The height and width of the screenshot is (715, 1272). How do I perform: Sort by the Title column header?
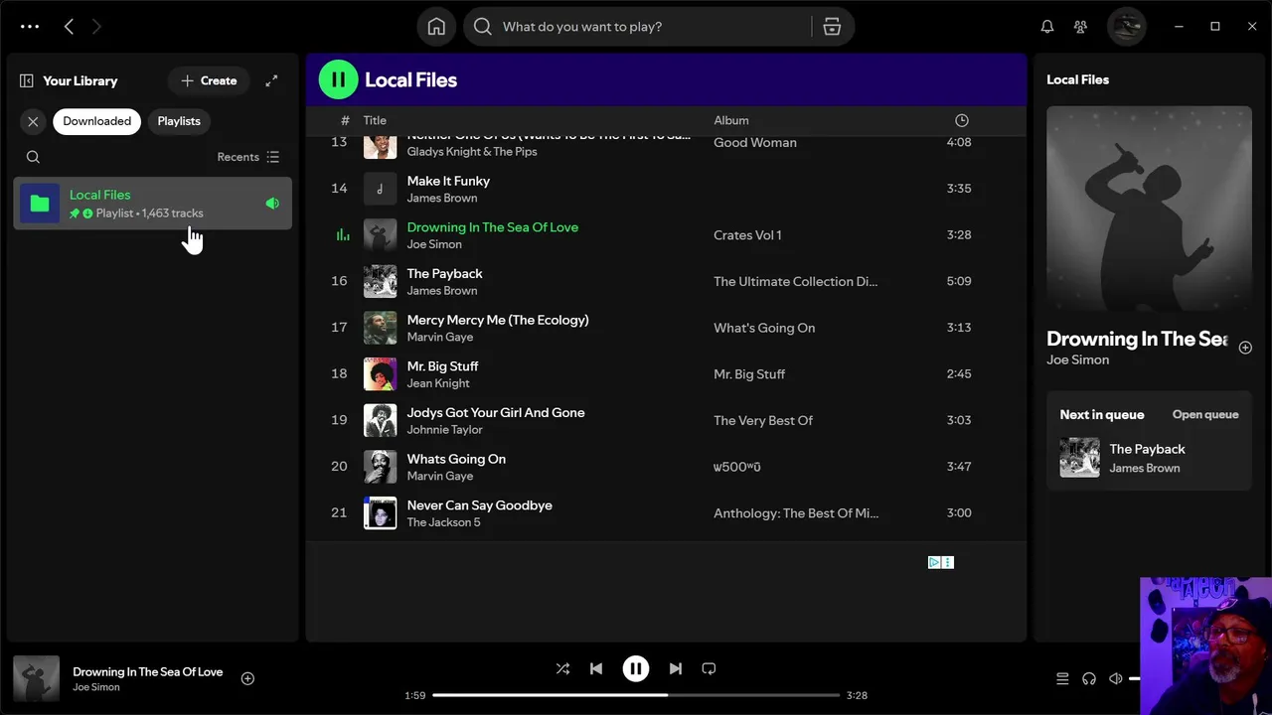[x=375, y=120]
